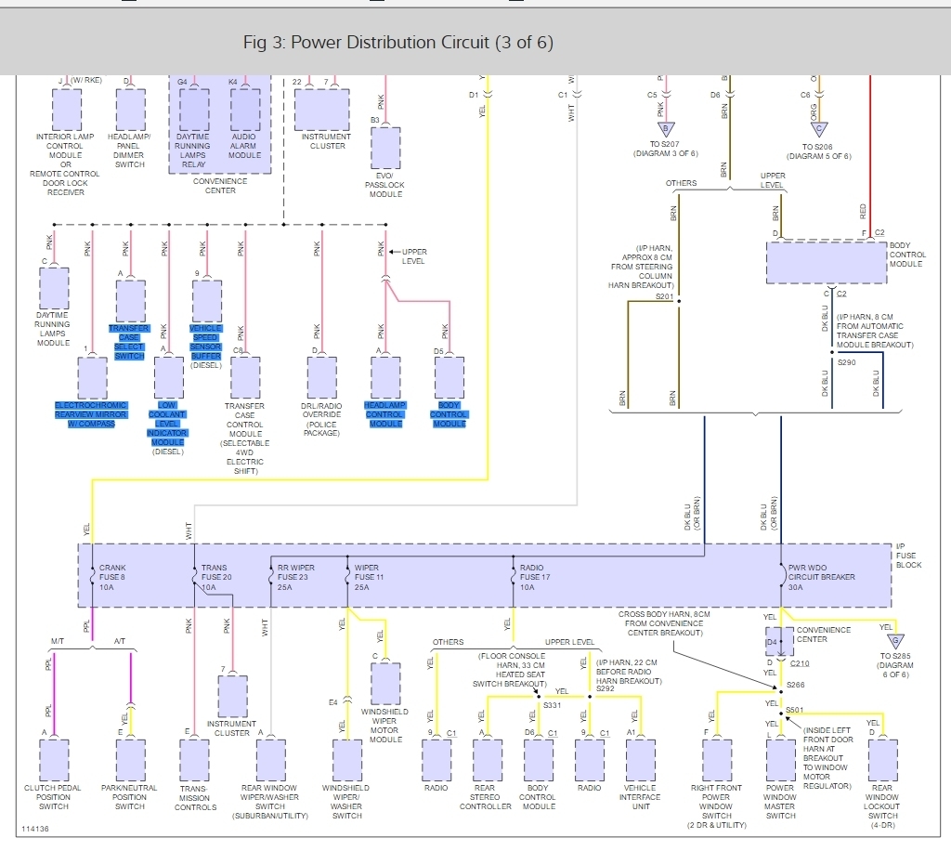Click the WIPER FUSE 11 25A label
The height and width of the screenshot is (851, 951).
pos(369,578)
